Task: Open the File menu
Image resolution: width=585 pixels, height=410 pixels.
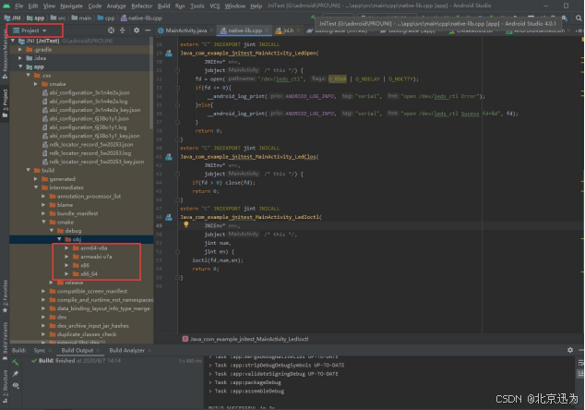Action: coord(19,6)
